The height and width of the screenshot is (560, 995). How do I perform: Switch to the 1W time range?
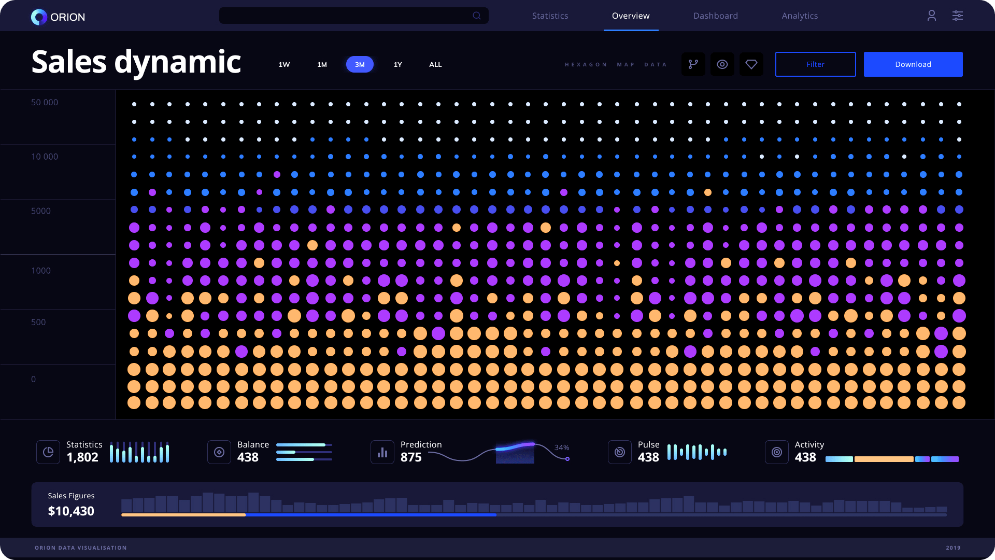pyautogui.click(x=284, y=64)
